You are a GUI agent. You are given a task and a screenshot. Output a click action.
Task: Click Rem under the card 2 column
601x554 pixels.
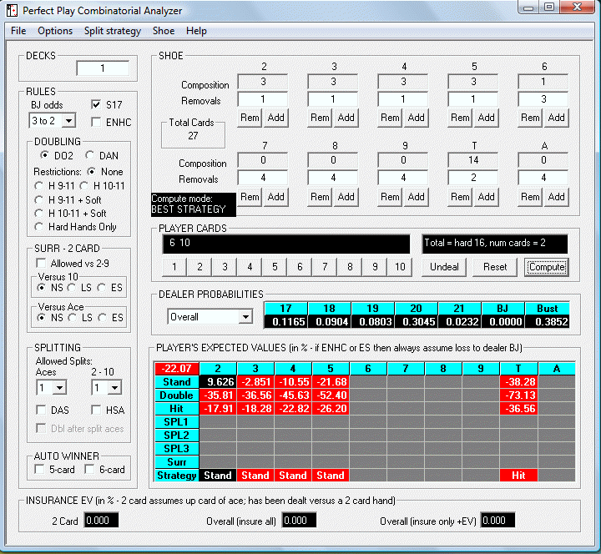point(250,118)
